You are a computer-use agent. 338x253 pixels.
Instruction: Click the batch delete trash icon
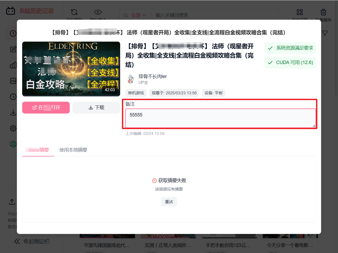323,12
